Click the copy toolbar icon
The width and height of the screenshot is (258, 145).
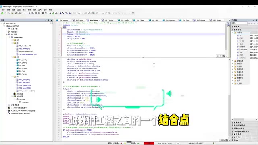pos(33,13)
